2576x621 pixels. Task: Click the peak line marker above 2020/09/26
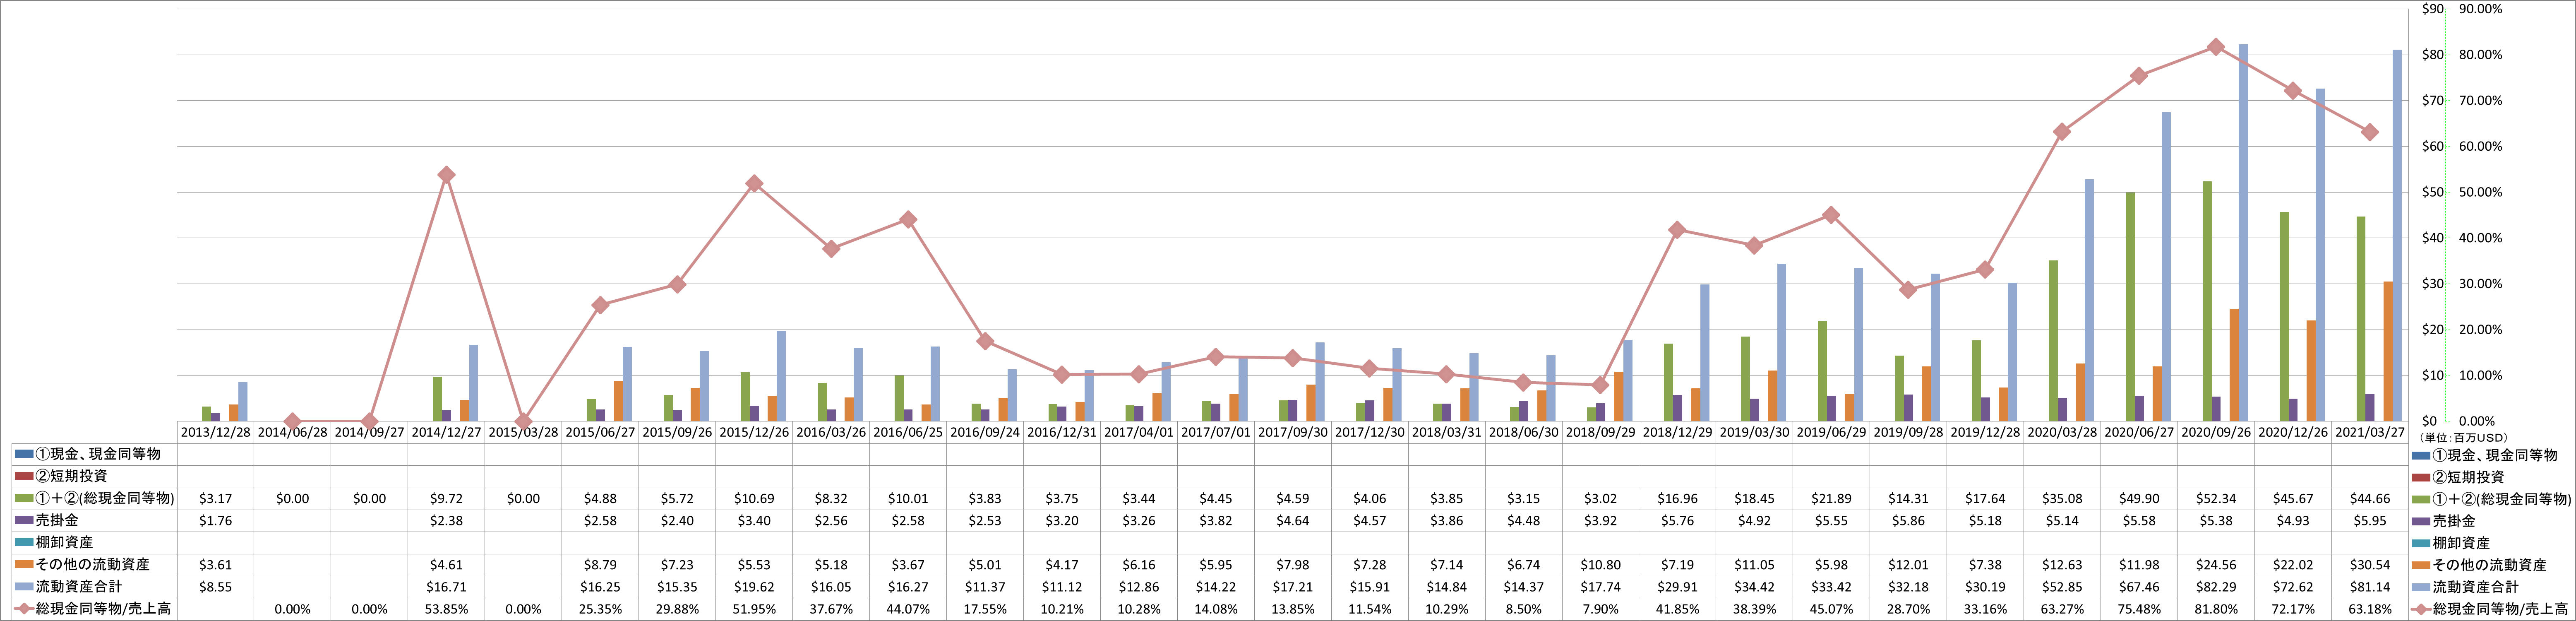(2216, 47)
